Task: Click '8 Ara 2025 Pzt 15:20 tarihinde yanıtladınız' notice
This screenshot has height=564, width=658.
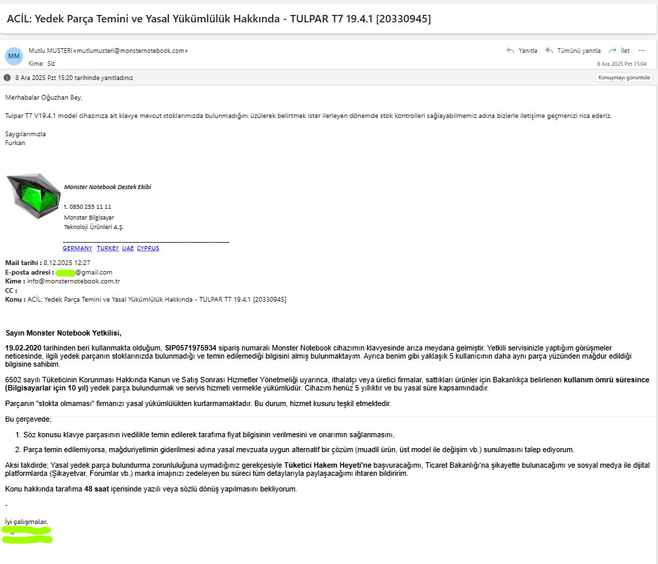Action: click(74, 78)
